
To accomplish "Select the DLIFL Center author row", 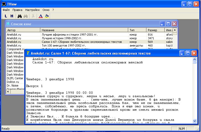I will coord(15,78).
